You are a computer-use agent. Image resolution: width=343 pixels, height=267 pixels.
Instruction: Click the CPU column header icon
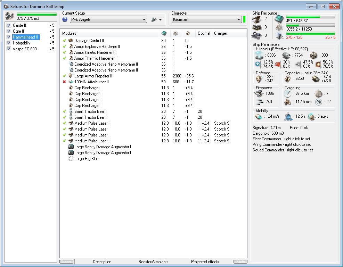164,33
